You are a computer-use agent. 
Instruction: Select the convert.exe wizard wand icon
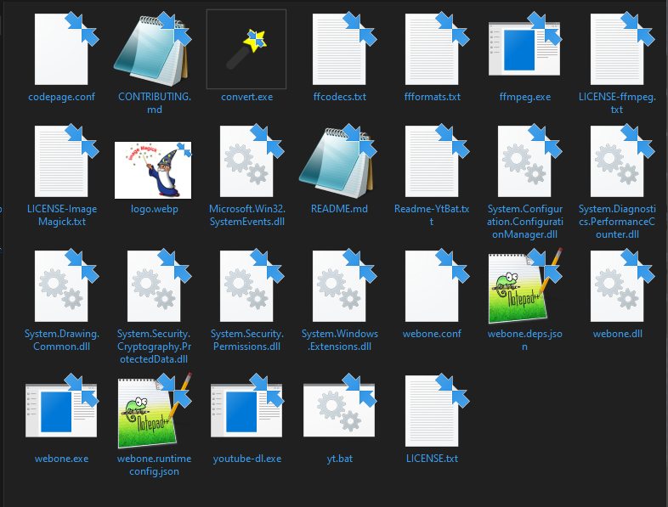pyautogui.click(x=246, y=49)
